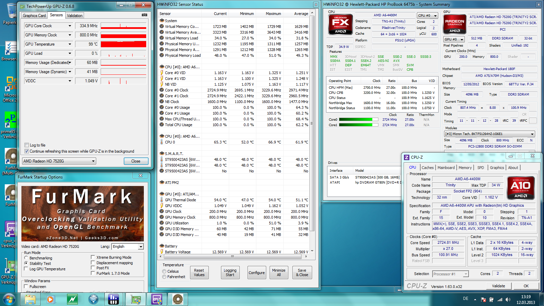Uncheck Continue refreshing in background option
Image resolution: width=544 pixels, height=306 pixels.
click(27, 151)
